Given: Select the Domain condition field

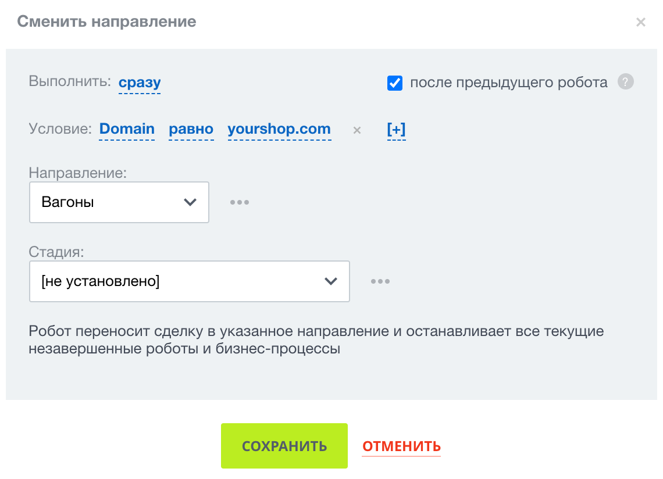Looking at the screenshot, I should [x=127, y=128].
